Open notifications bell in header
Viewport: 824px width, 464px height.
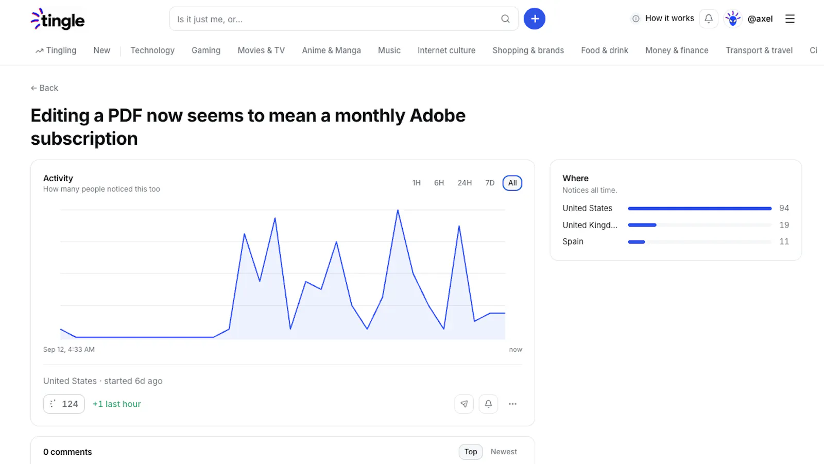coord(709,19)
